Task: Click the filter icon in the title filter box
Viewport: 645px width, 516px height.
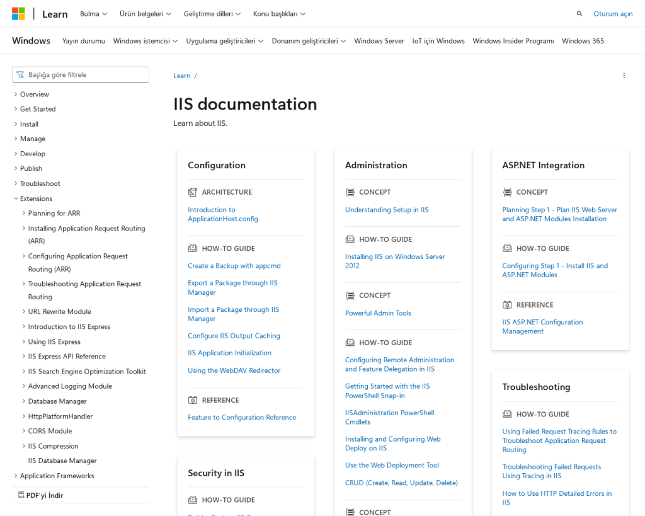Action: (x=20, y=75)
